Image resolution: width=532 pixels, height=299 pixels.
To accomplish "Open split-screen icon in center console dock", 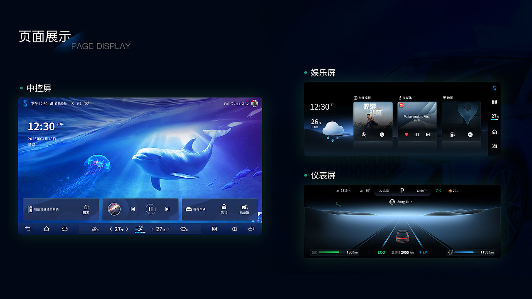I will pyautogui.click(x=234, y=229).
